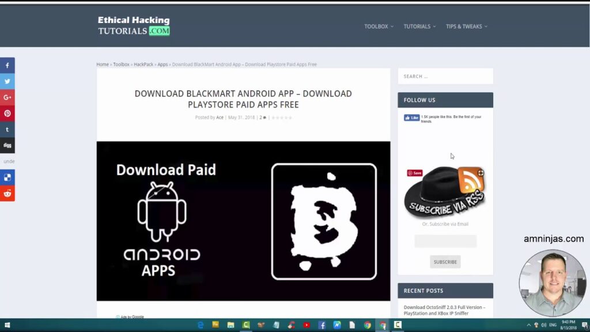The width and height of the screenshot is (590, 332).
Task: Expand the TIPS & TWEAKS menu
Action: pyautogui.click(x=467, y=27)
